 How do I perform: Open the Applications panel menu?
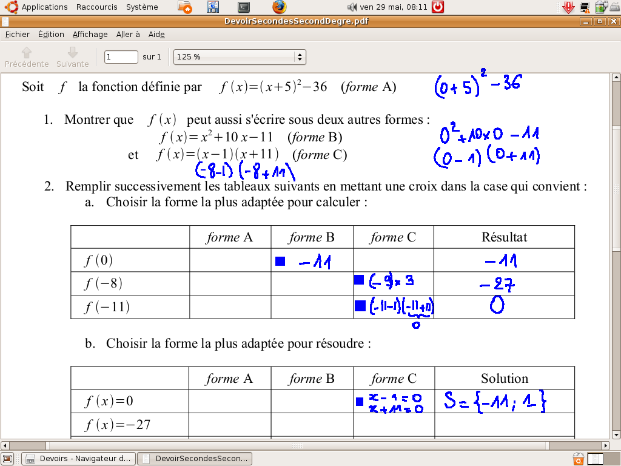click(x=44, y=7)
